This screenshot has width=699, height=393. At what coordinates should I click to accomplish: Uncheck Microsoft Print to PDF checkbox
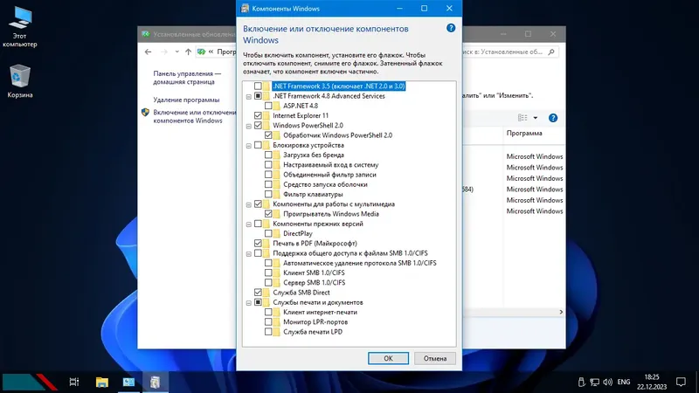click(x=258, y=244)
